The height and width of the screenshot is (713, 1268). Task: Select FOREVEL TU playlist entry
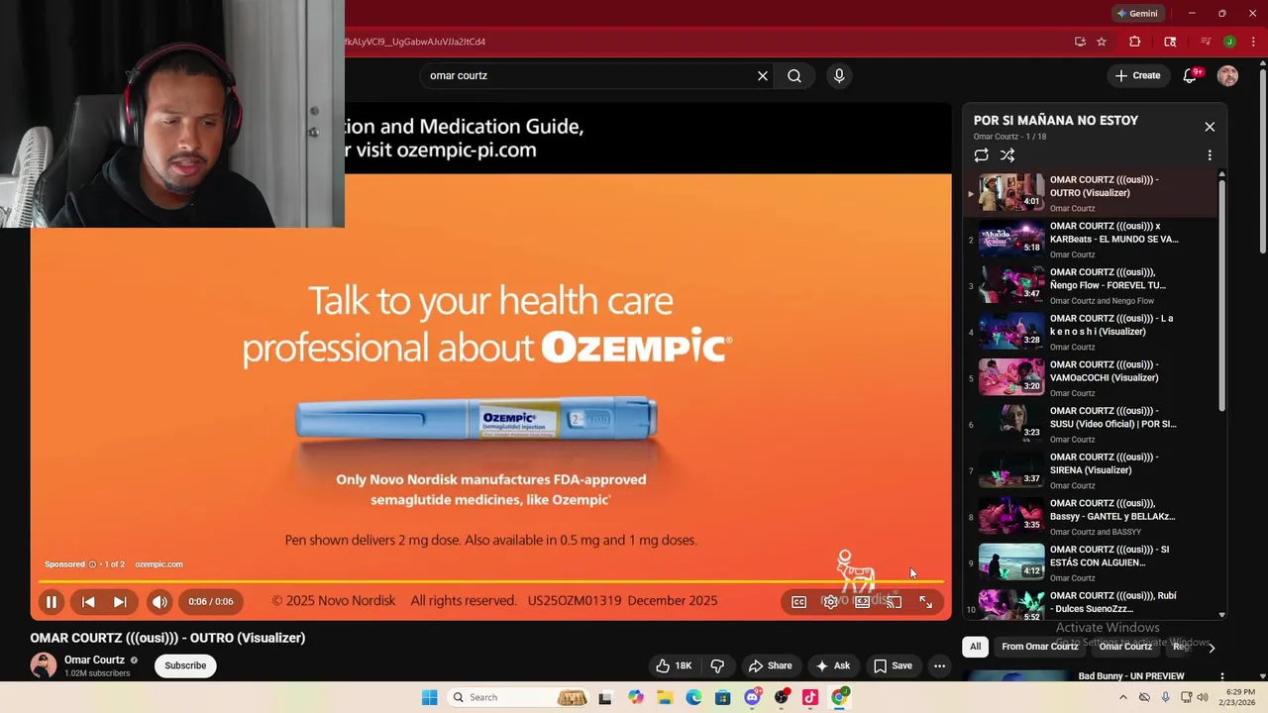tap(1090, 285)
